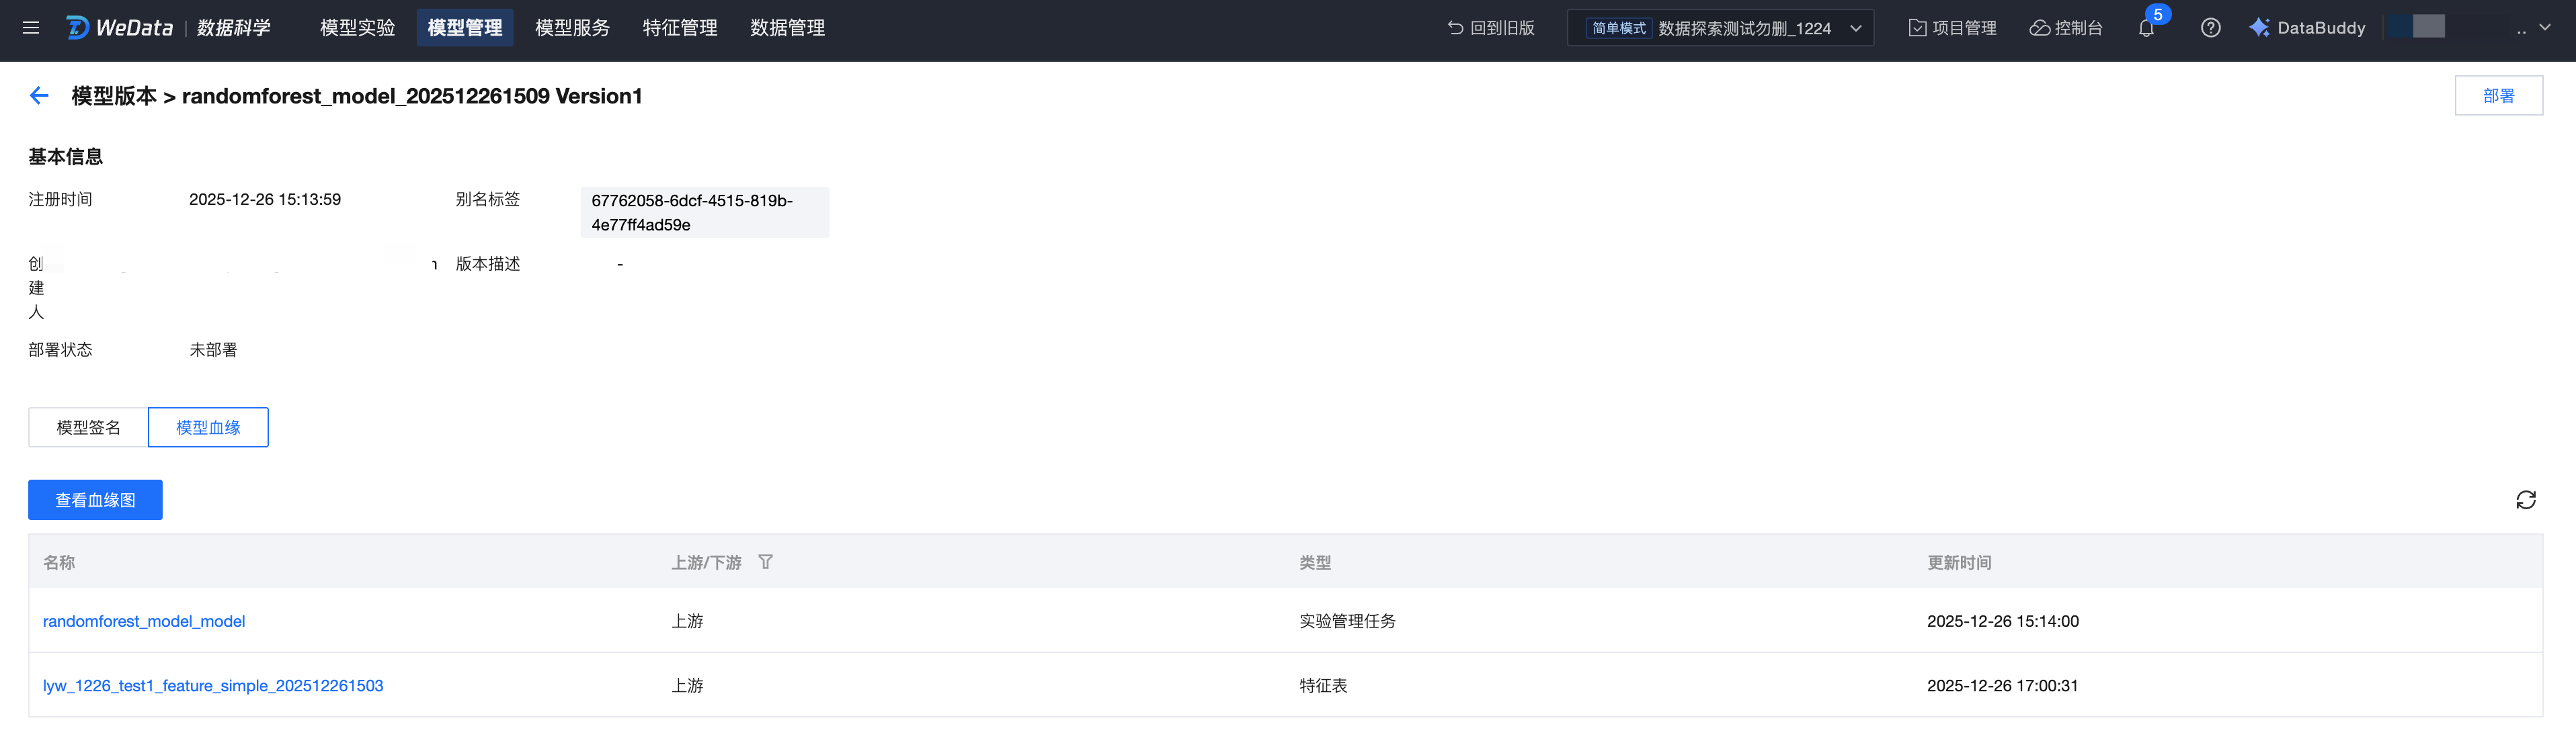Open the hamburger navigation menu
This screenshot has height=739, width=2576.
(31, 28)
